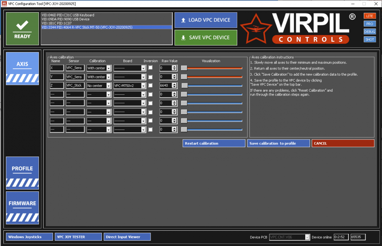Image resolution: width=382 pixels, height=246 pixels.
Task: Launch VPC JOY TESTER
Action: coord(78,237)
